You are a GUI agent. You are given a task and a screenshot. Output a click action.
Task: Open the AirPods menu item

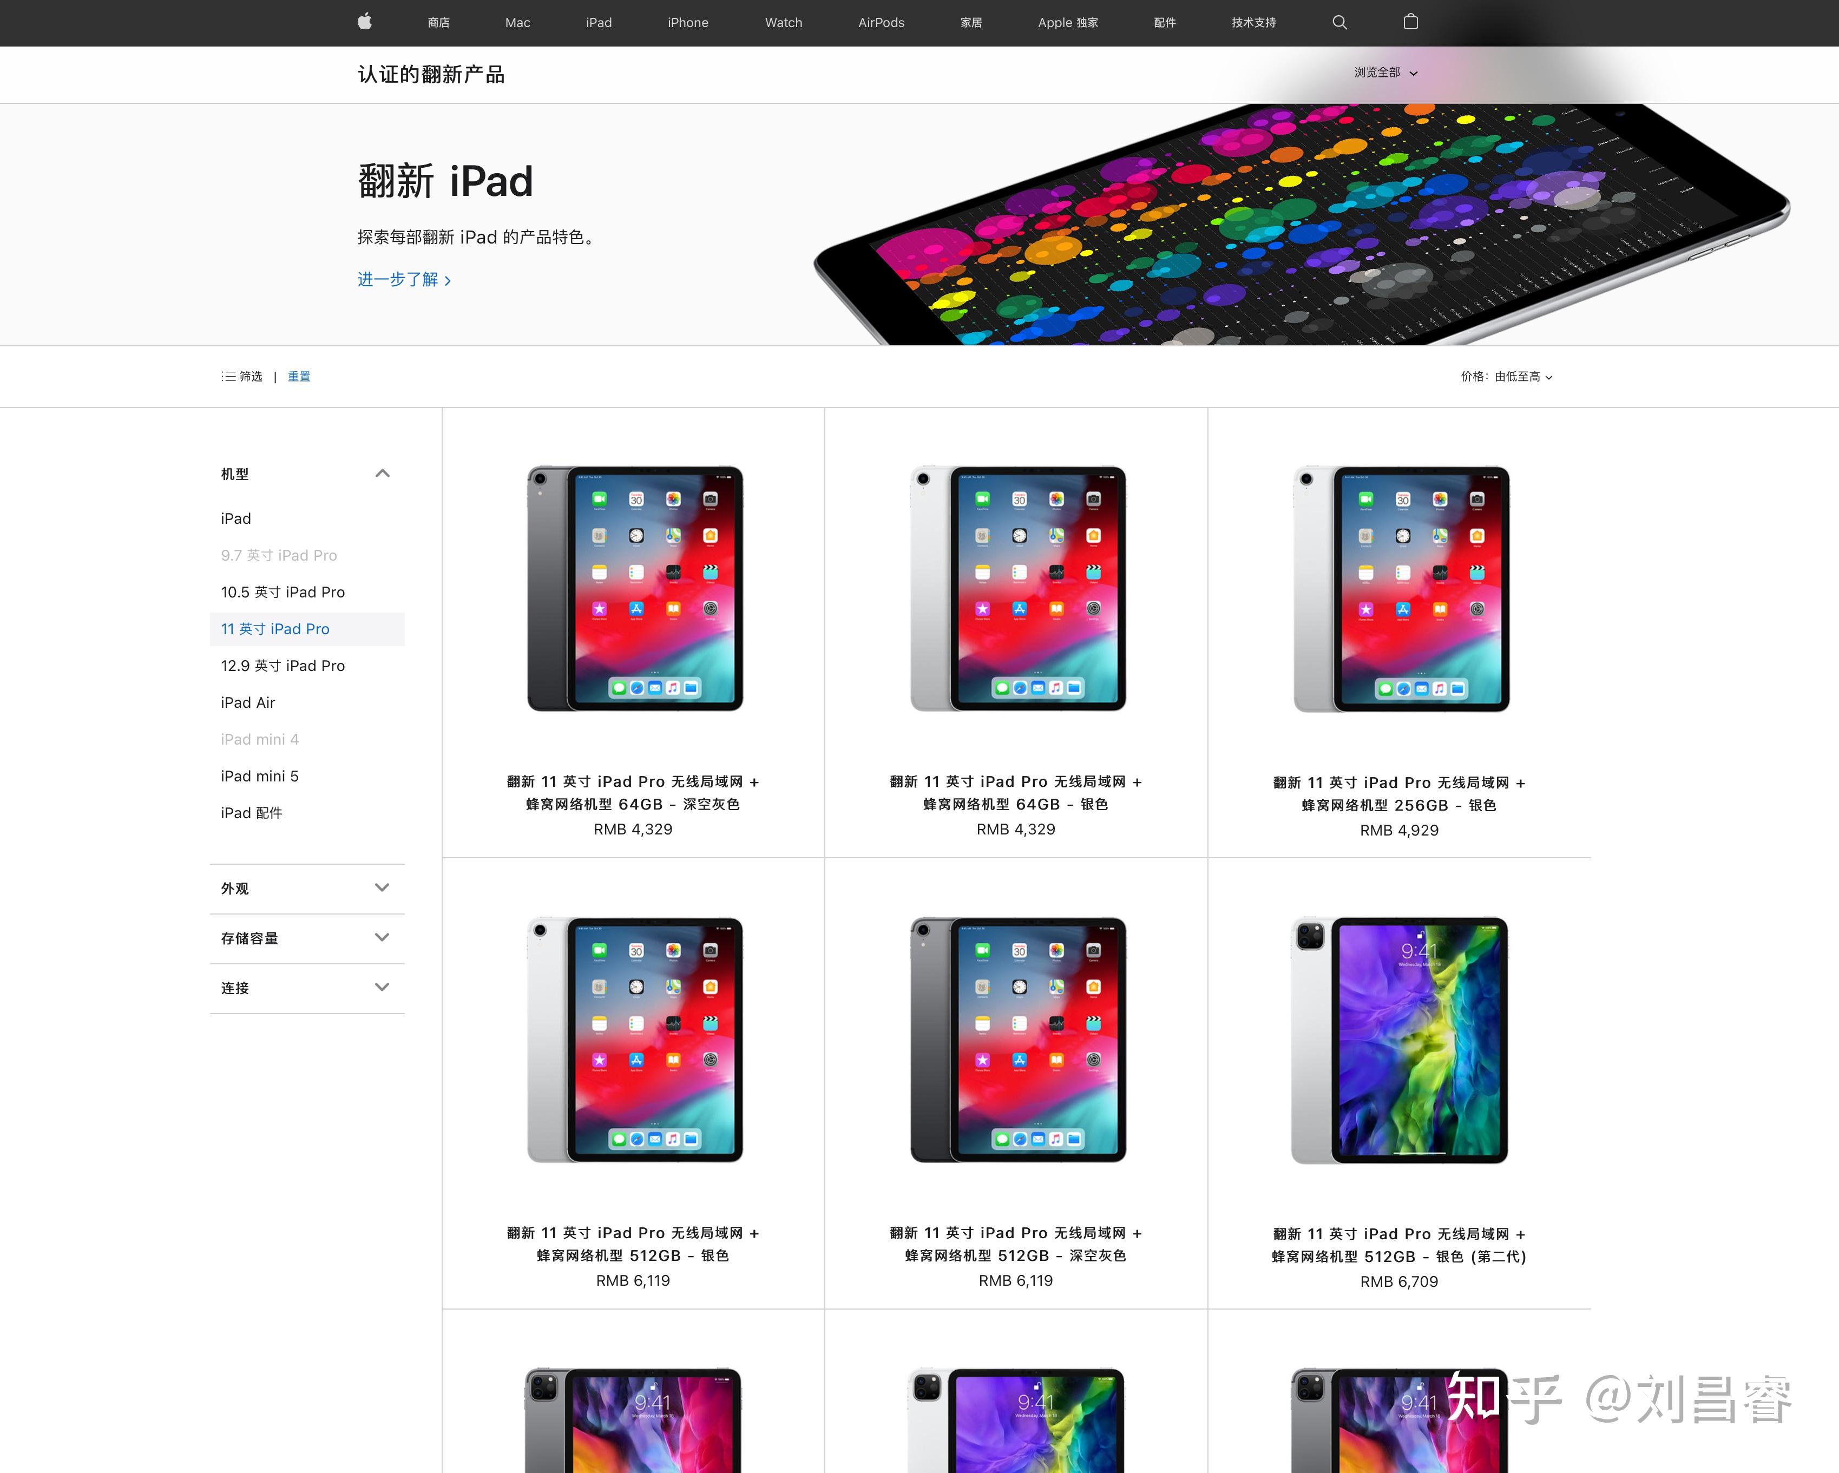point(881,22)
